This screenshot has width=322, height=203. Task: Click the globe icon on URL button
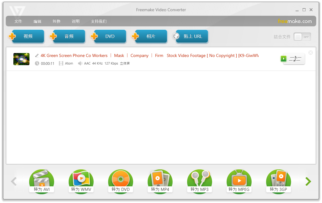[176, 36]
